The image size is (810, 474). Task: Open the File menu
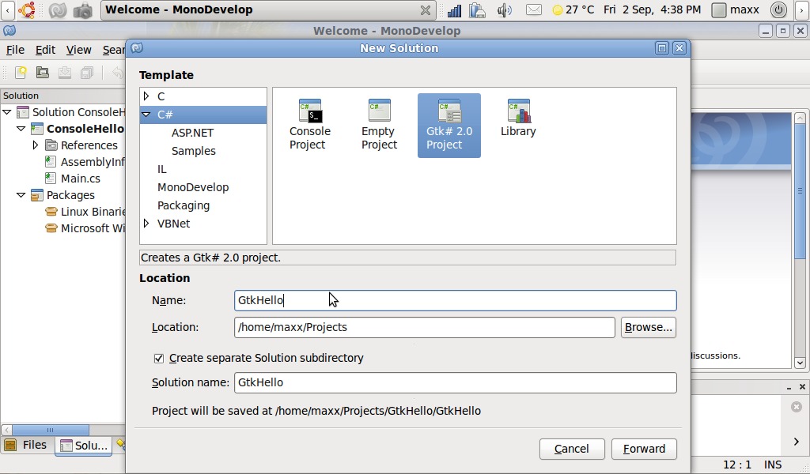[15, 50]
